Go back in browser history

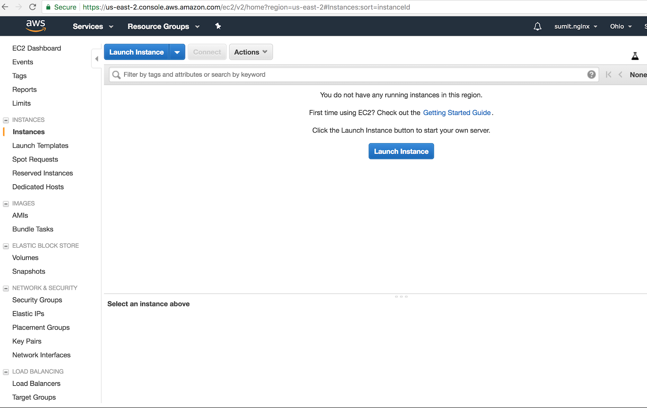coord(5,7)
